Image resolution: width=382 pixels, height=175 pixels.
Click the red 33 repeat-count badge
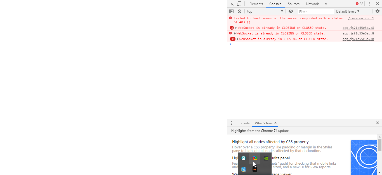(x=233, y=39)
